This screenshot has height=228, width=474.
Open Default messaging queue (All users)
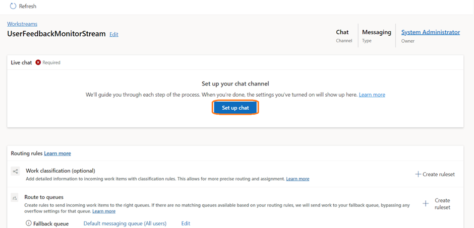(x=125, y=223)
